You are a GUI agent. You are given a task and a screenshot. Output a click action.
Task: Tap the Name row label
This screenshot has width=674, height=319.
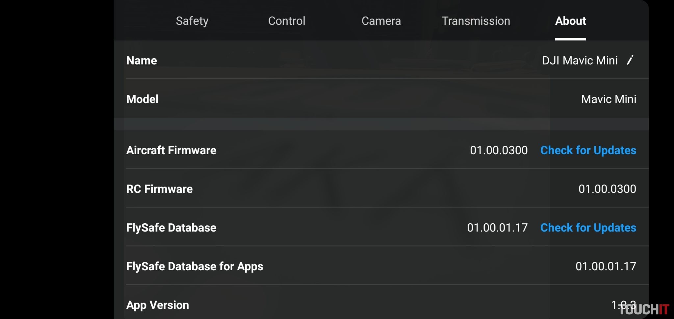click(x=142, y=61)
